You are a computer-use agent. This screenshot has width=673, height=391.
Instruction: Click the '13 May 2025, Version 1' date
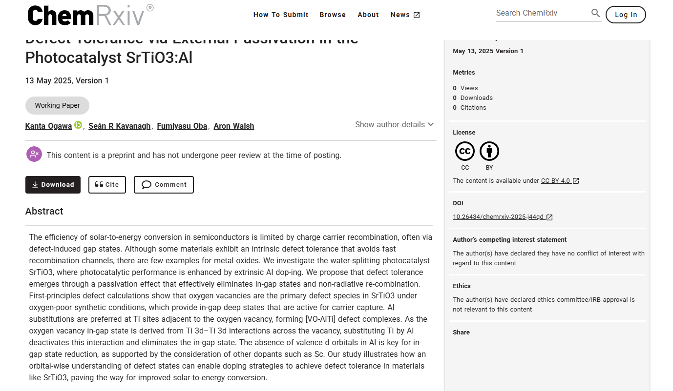[67, 80]
